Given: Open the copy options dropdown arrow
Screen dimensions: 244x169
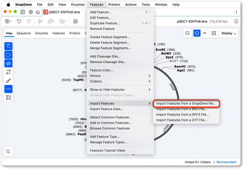Looking at the screenshot, I should (x=53, y=21).
